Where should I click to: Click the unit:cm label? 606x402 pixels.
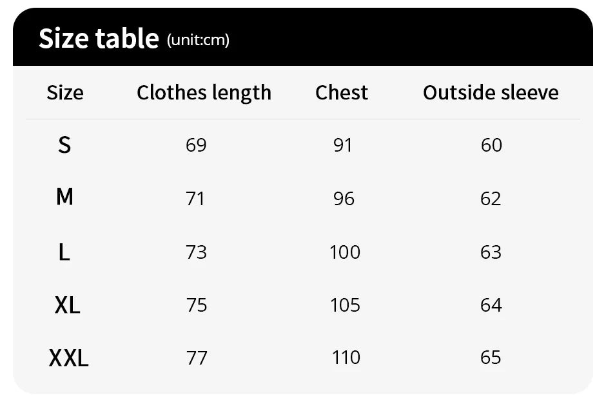coord(198,41)
